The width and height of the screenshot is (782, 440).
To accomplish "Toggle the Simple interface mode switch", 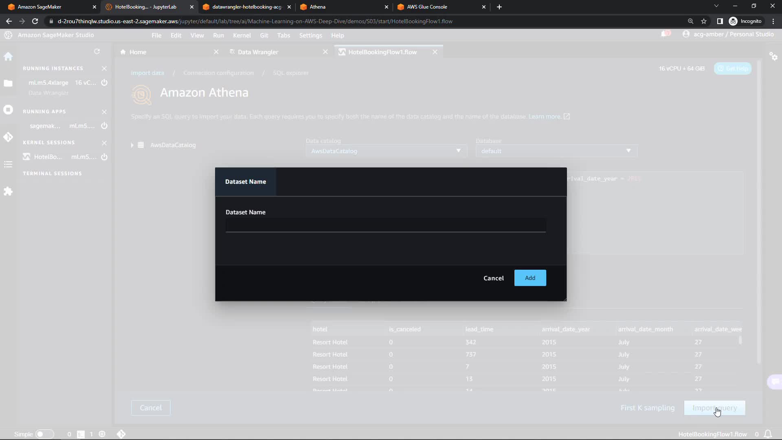I will (x=44, y=434).
